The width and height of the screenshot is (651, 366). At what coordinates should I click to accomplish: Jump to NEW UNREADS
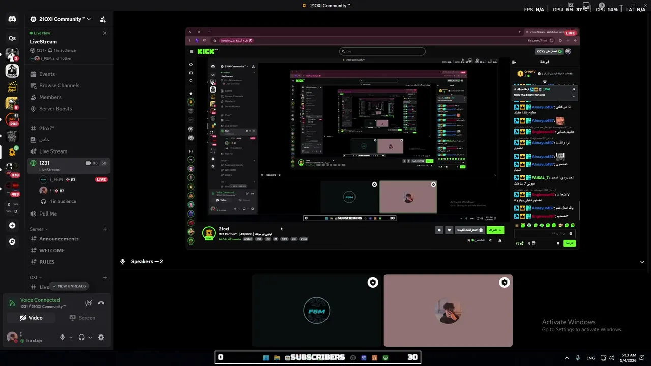[69, 286]
